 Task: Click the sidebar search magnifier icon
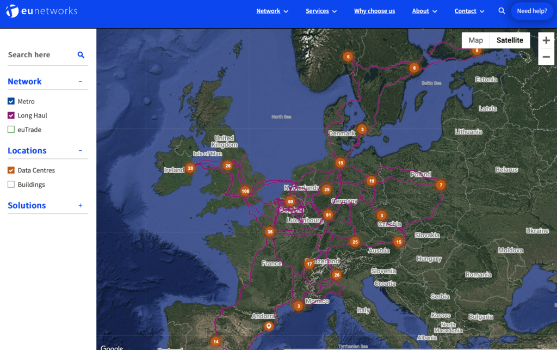pos(81,55)
